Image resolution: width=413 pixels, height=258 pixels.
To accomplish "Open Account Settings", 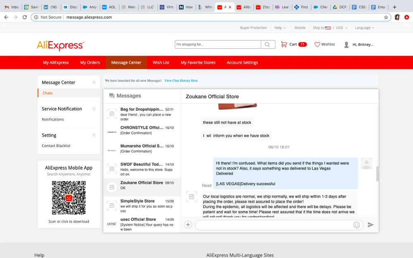I will 242,62.
